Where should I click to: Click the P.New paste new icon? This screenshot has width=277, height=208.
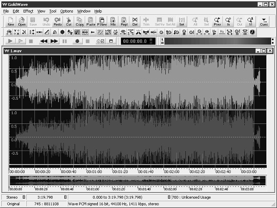[102, 21]
